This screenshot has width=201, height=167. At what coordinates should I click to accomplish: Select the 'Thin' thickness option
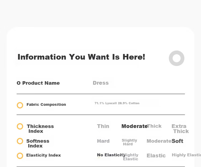(x=103, y=126)
